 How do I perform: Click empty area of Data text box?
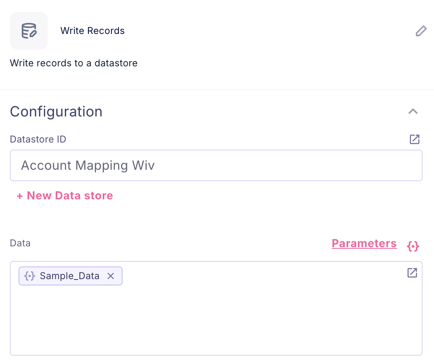pyautogui.click(x=216, y=320)
